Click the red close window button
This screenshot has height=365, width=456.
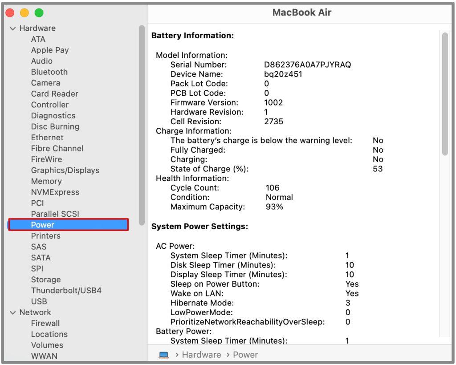[10, 13]
